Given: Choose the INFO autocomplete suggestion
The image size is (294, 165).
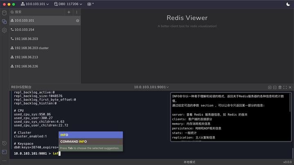Looking at the screenshot, I should [91, 135].
